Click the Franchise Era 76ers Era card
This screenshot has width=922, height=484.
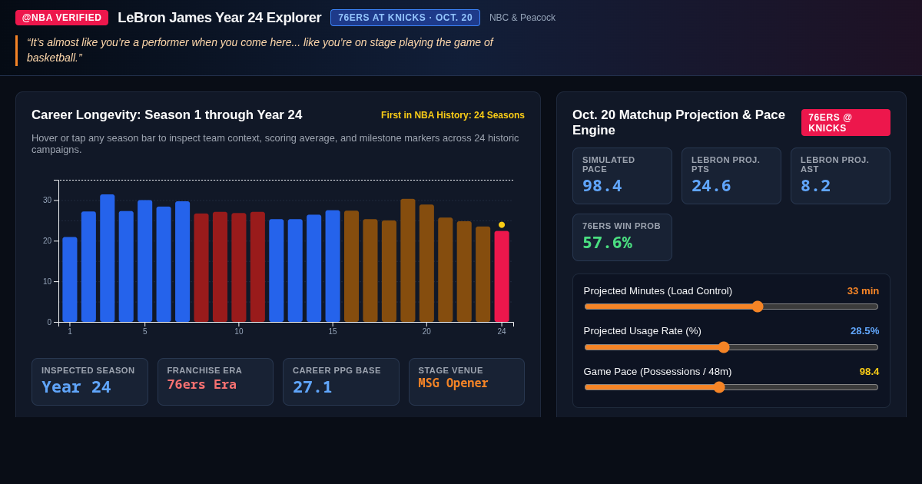(215, 382)
